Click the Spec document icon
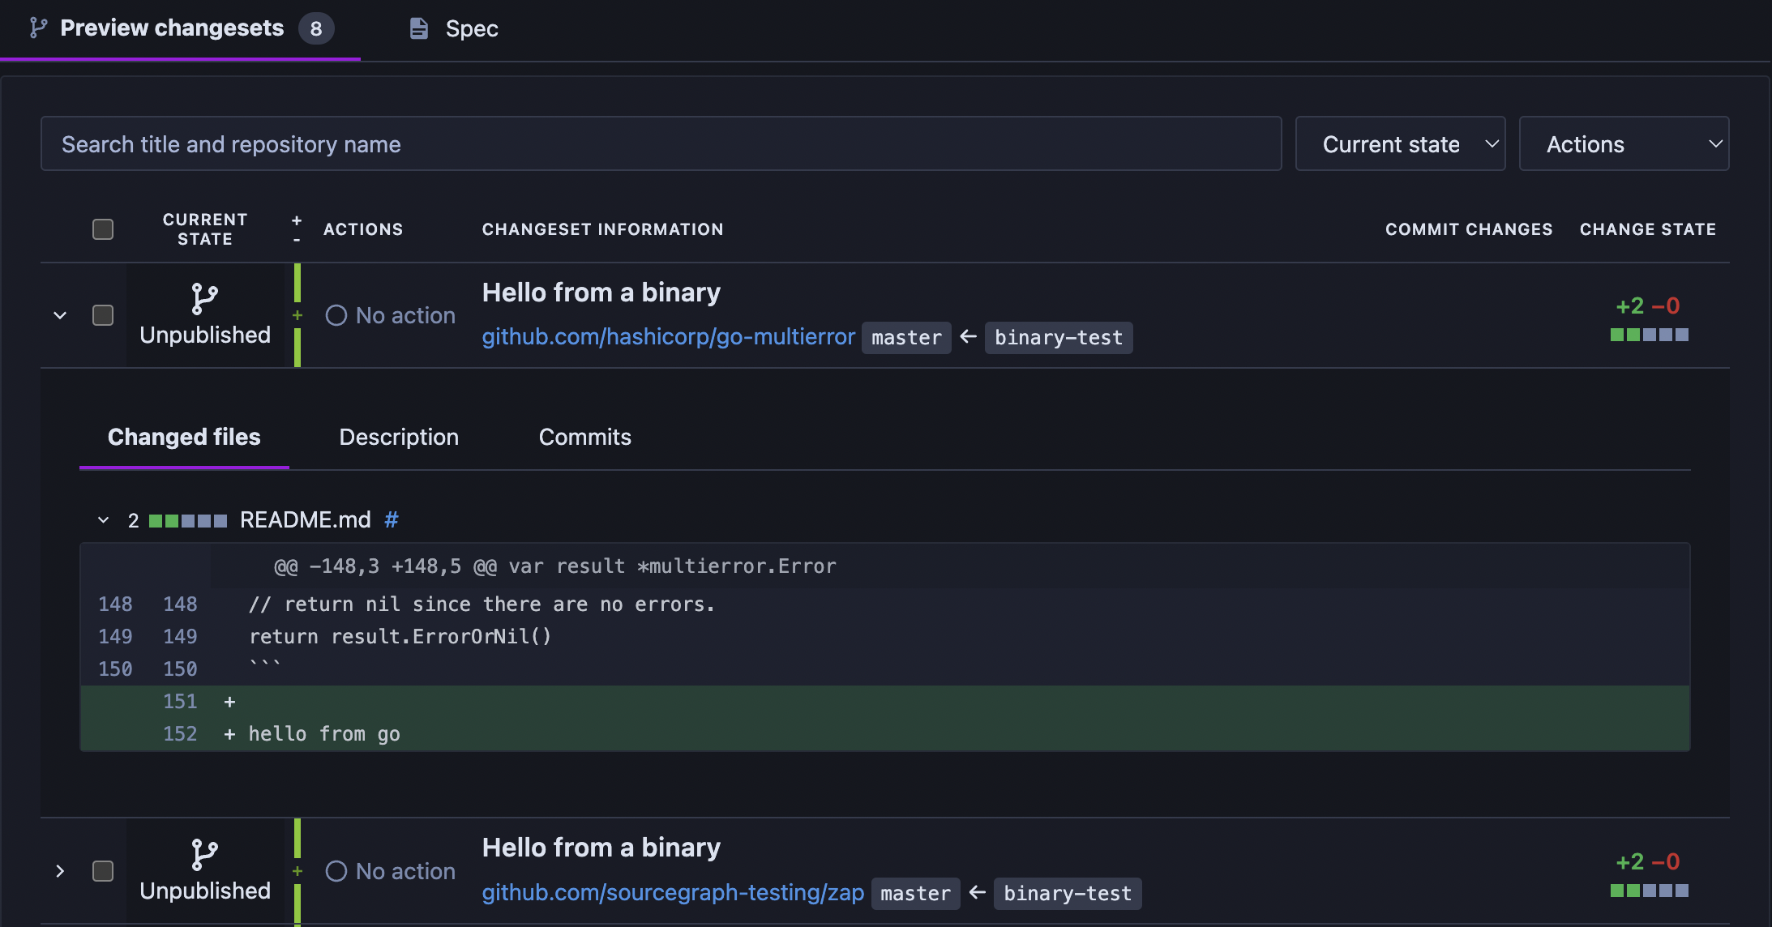This screenshot has width=1772, height=927. pyautogui.click(x=418, y=29)
